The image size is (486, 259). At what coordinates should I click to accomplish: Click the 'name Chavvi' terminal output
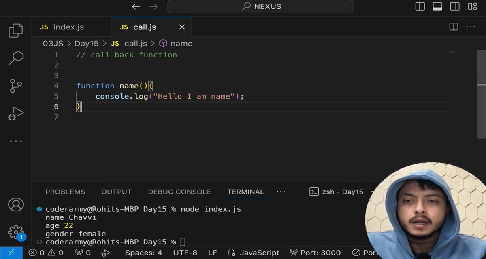point(71,217)
